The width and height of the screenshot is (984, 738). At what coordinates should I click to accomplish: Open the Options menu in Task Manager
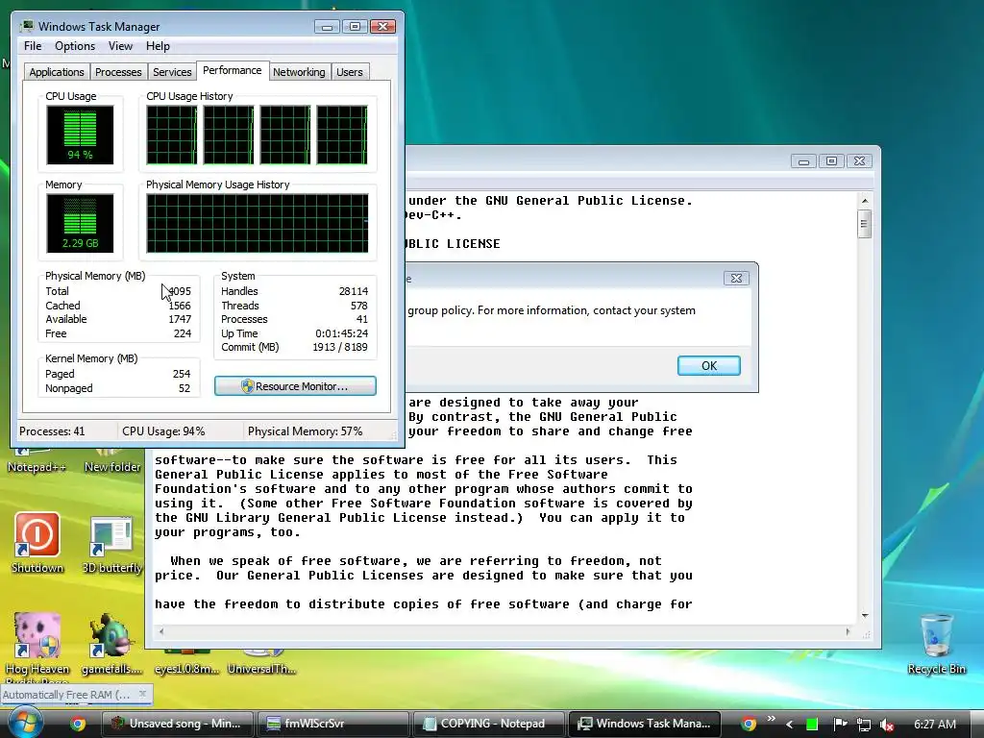coord(75,46)
